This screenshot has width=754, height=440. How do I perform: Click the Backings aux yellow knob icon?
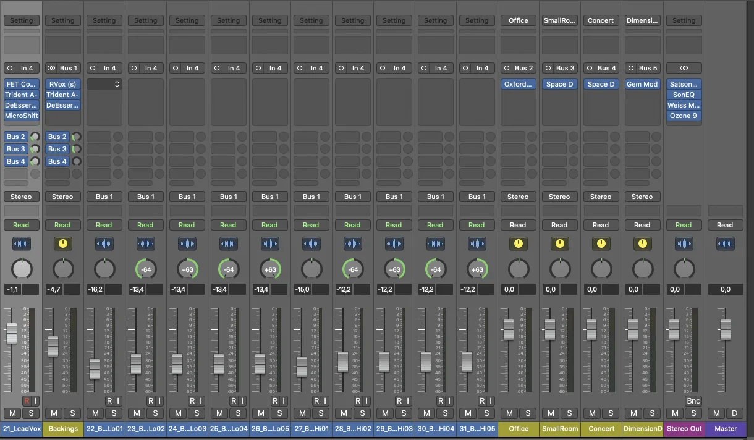[x=63, y=243]
